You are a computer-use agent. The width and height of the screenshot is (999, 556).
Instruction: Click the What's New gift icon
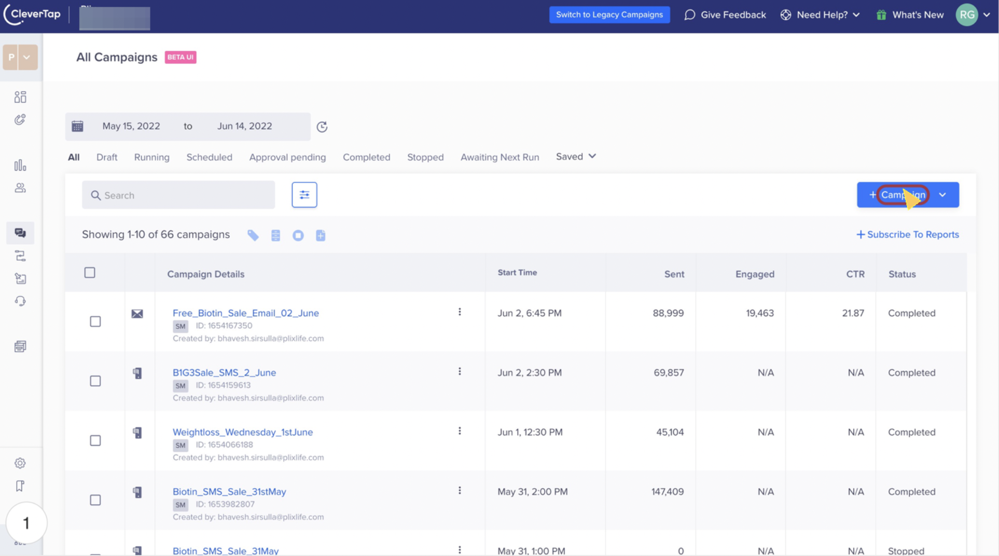pyautogui.click(x=881, y=15)
